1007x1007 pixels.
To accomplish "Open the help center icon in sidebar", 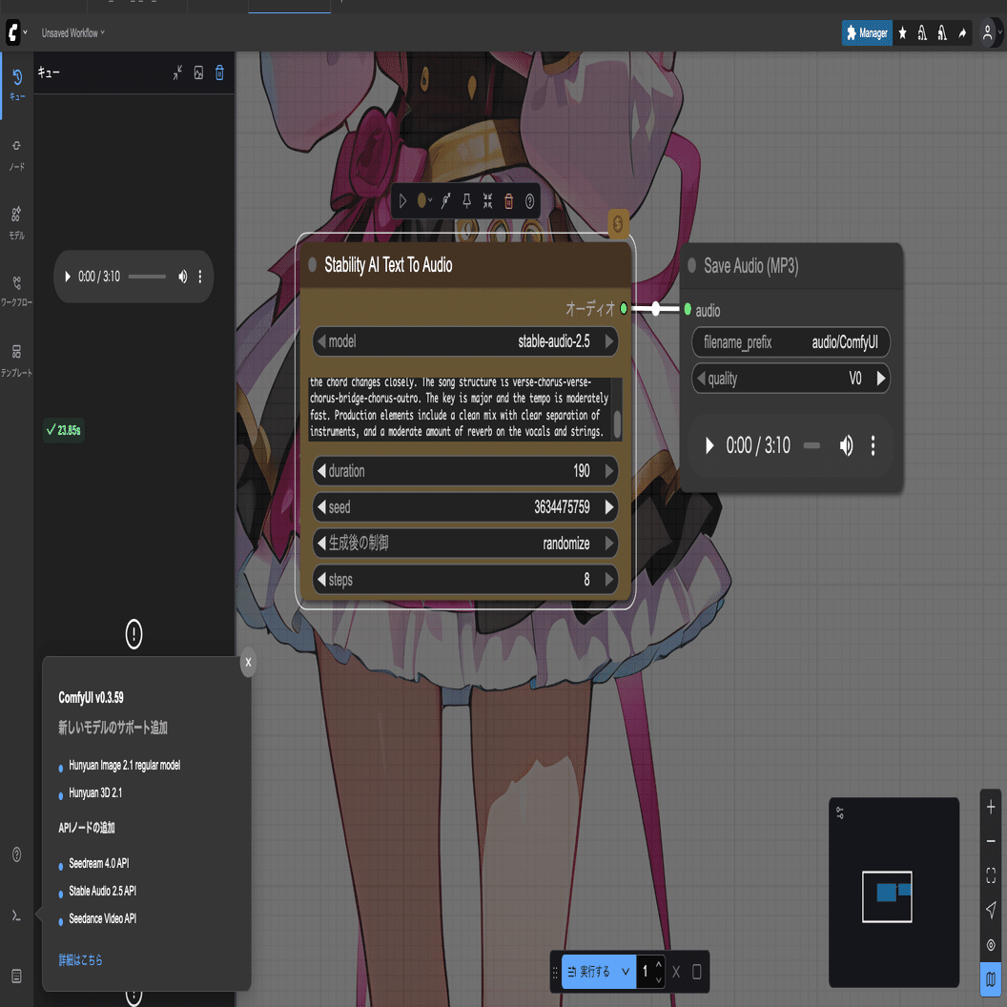I will [x=17, y=854].
